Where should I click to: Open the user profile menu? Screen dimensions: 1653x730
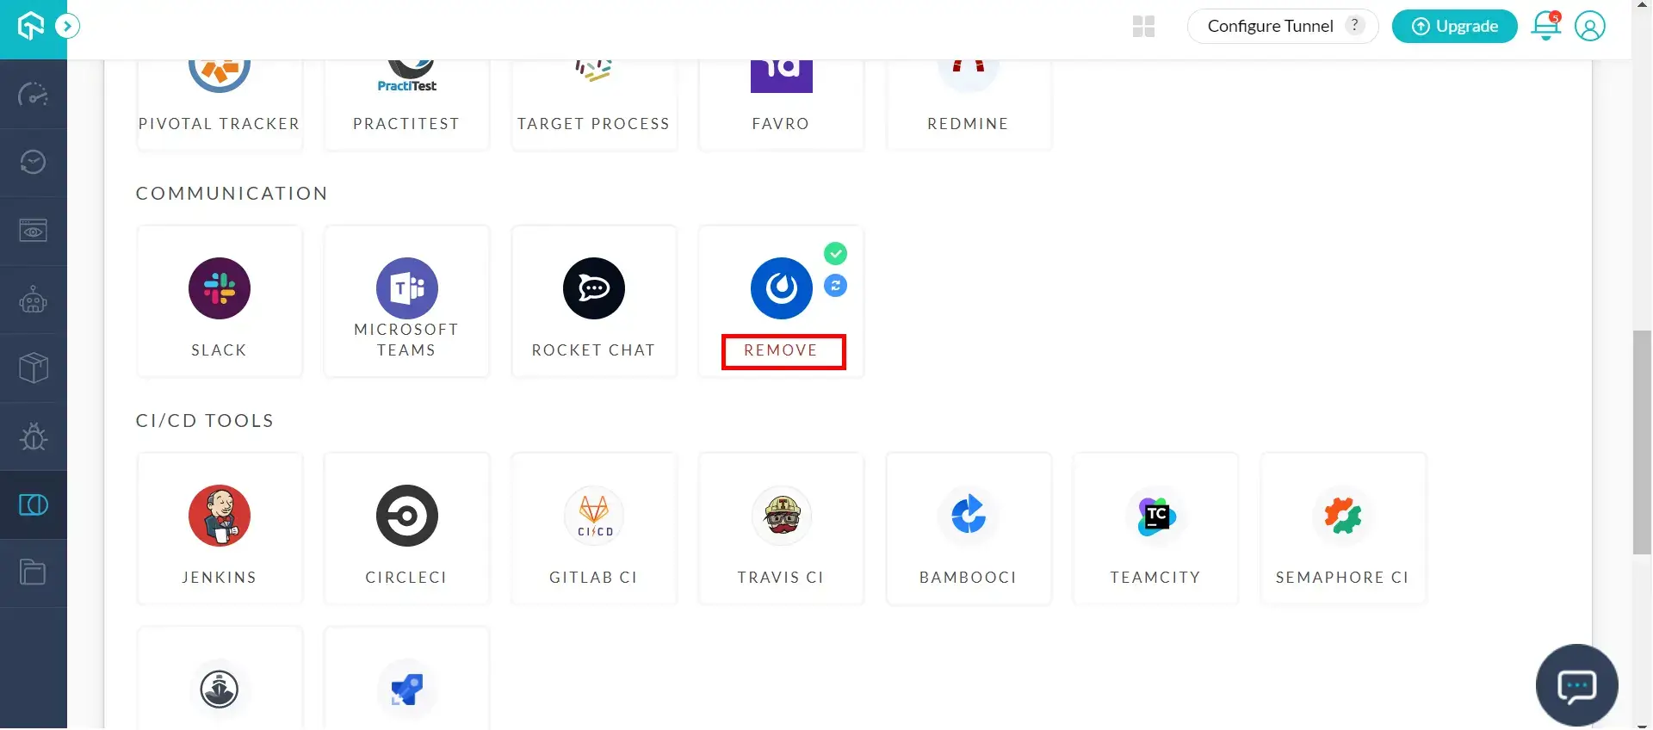[1589, 27]
